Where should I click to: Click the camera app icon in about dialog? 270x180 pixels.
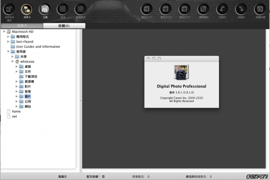click(181, 72)
